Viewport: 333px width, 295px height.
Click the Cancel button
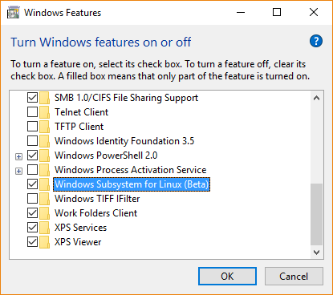[x=294, y=276]
